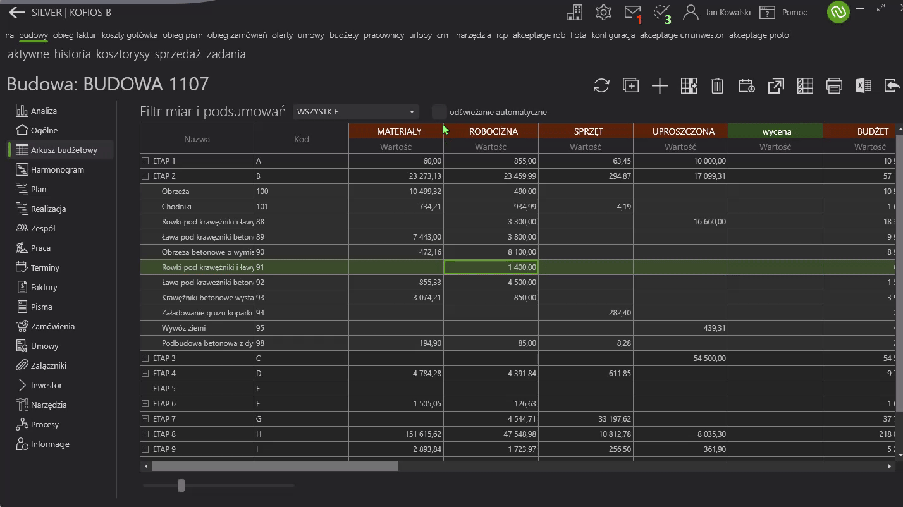Export to Excel icon
The width and height of the screenshot is (903, 507).
point(863,86)
